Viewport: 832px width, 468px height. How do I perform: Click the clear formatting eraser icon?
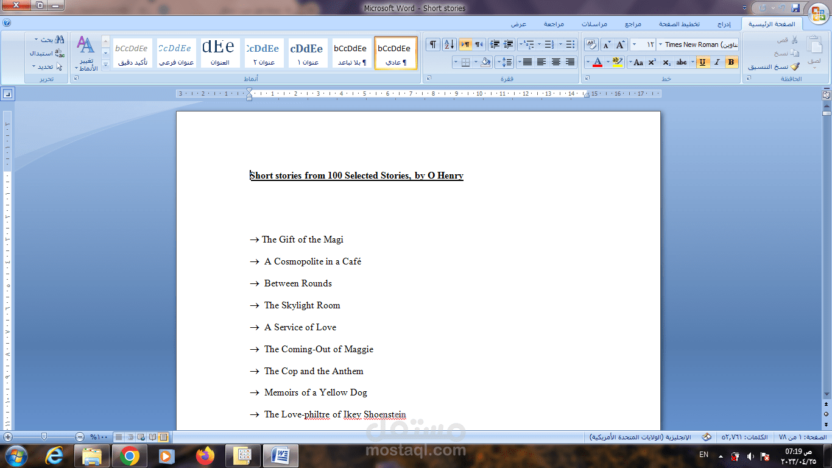tap(591, 44)
